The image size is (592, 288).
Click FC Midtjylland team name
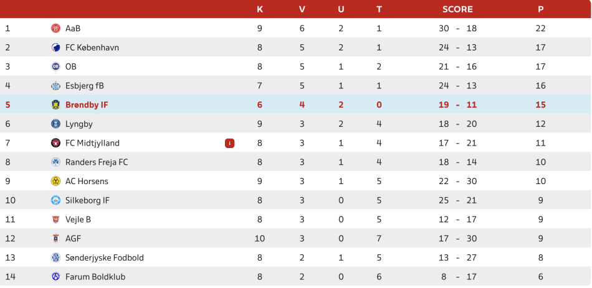point(92,143)
